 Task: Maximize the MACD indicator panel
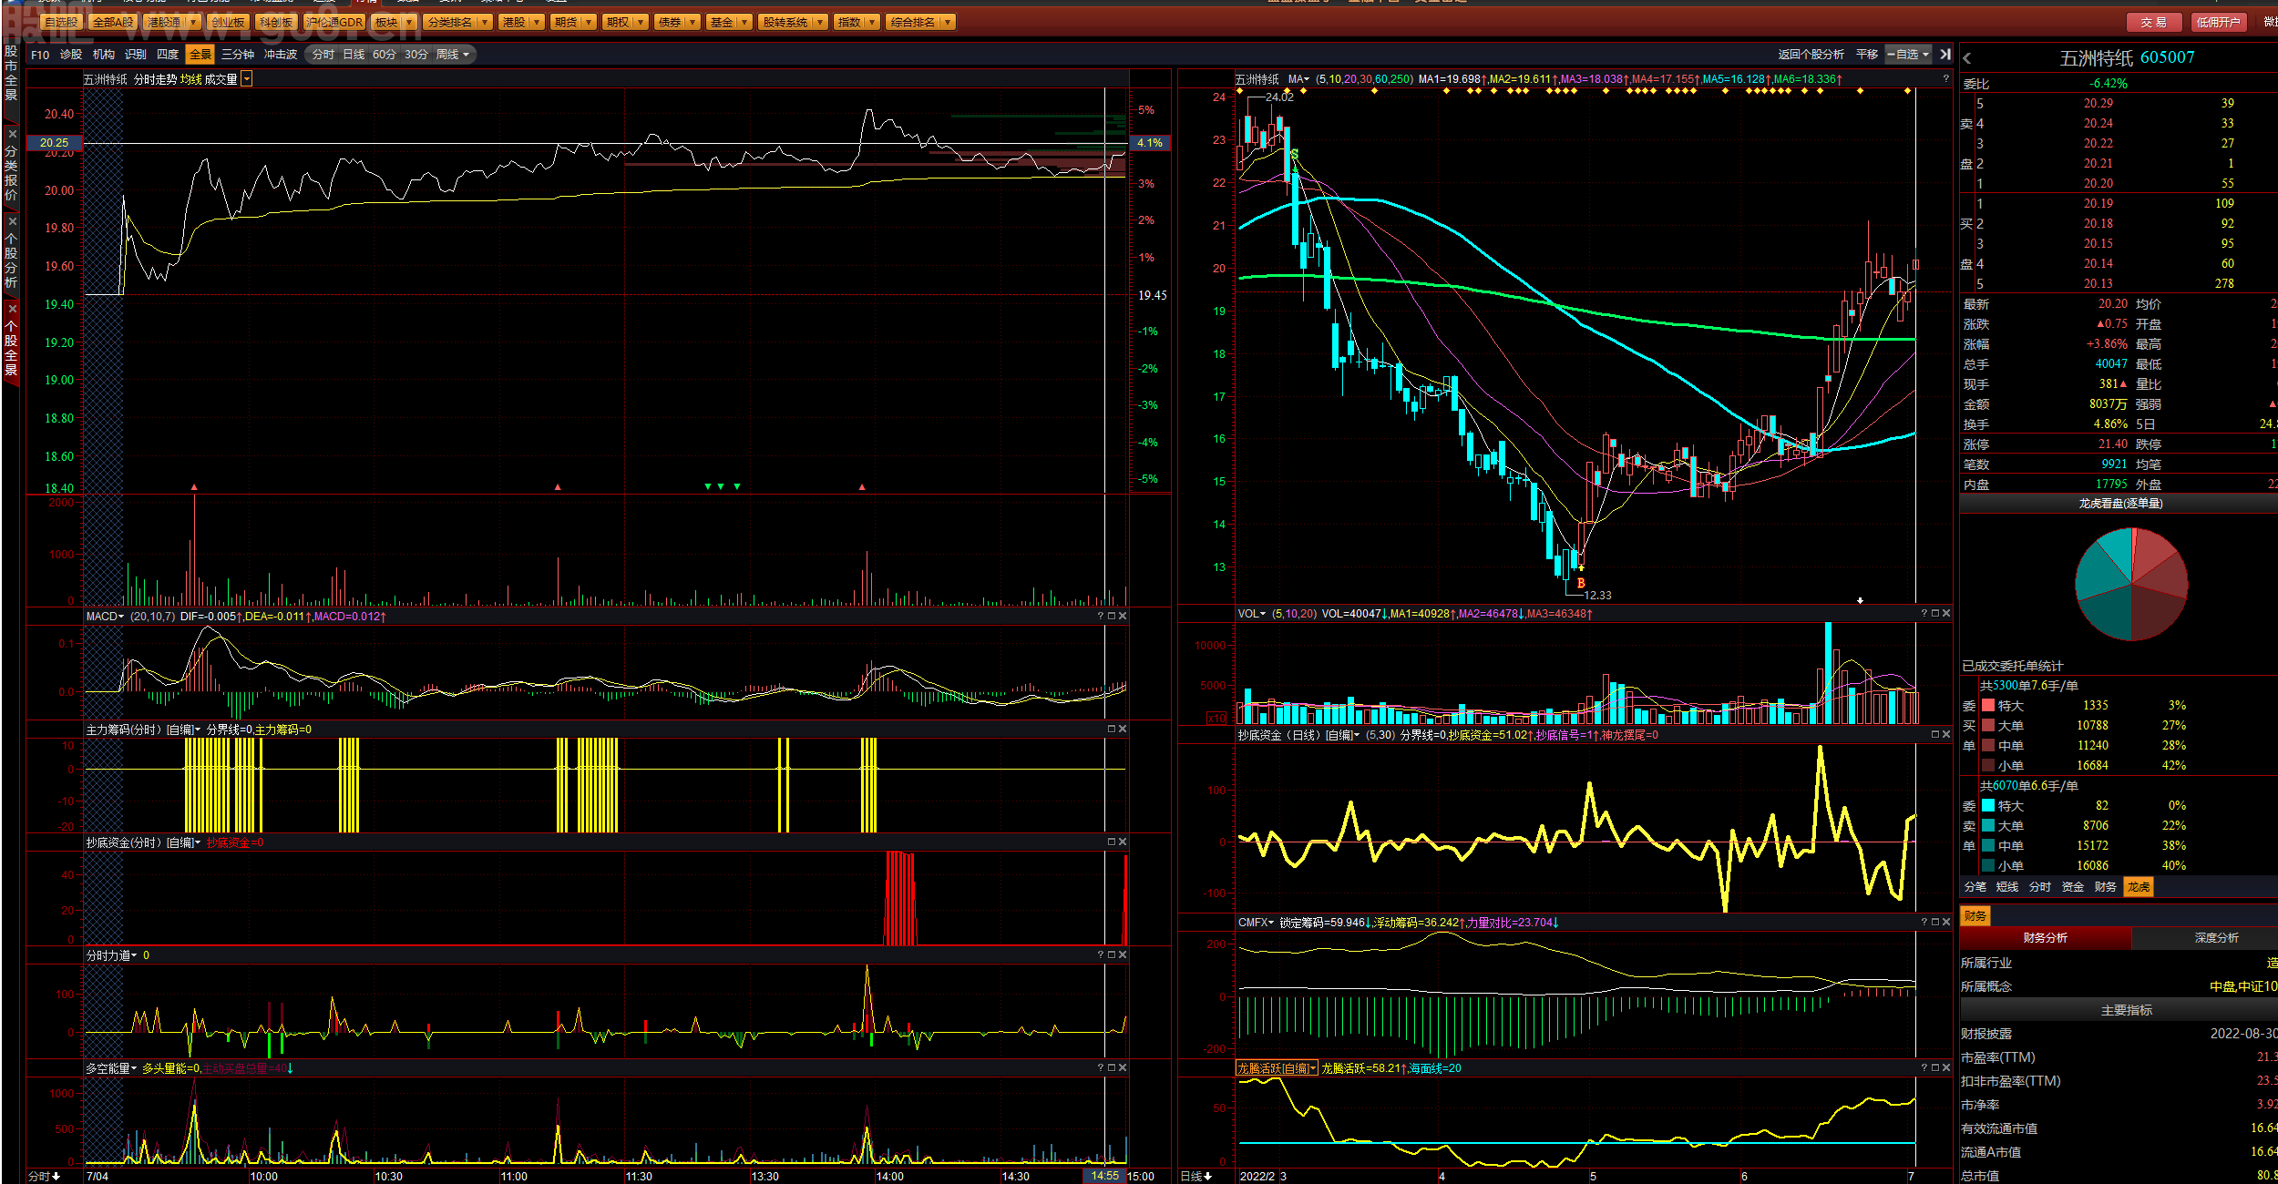(1112, 617)
